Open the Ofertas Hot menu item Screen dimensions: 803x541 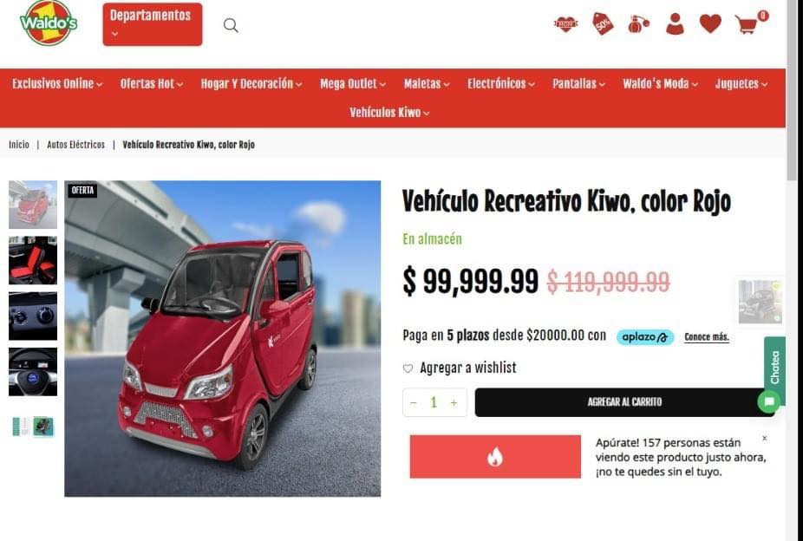coord(152,84)
